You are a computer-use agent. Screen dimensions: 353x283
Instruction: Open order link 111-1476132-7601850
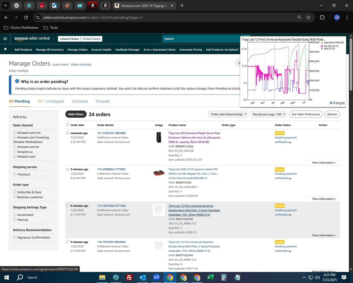111,133
